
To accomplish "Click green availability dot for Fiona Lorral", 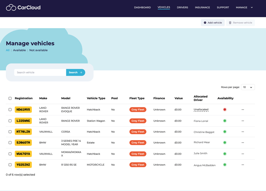I will click(x=225, y=121).
